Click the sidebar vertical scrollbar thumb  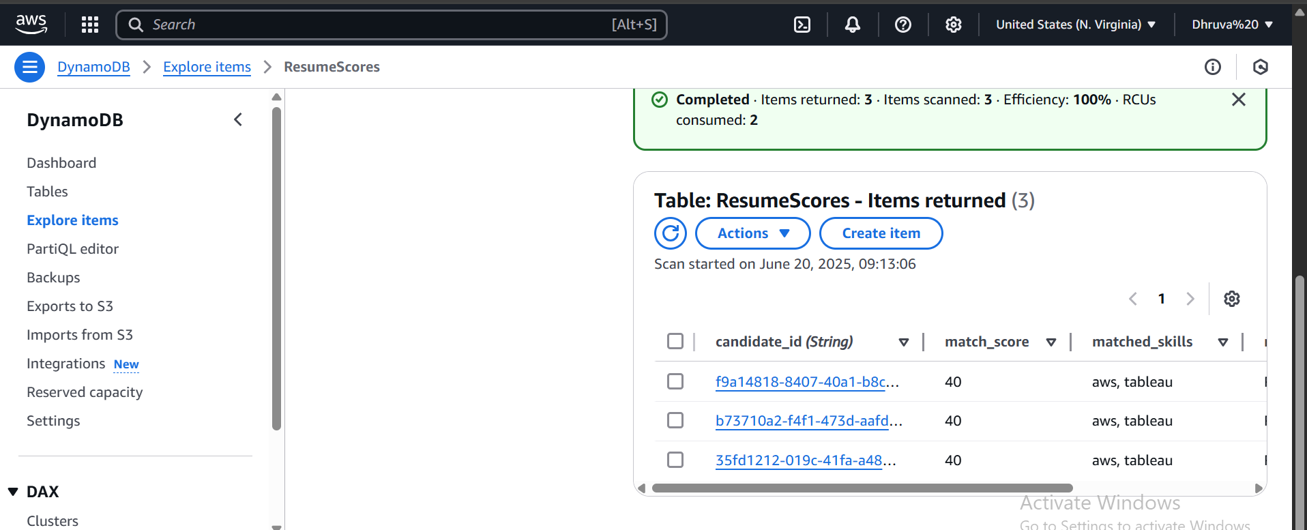[276, 269]
